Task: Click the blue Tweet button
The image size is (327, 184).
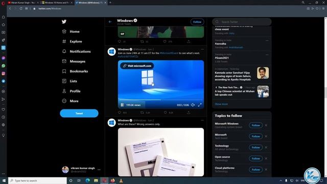Action: (x=79, y=113)
